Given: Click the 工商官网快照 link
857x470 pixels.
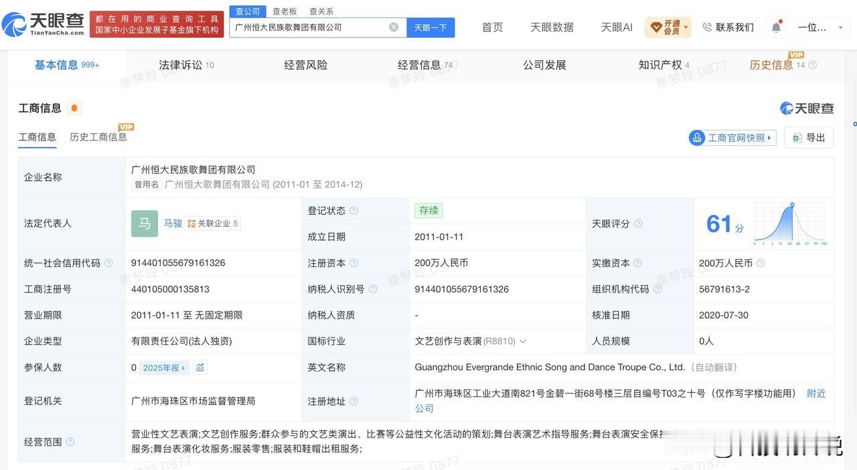Looking at the screenshot, I should tap(732, 138).
